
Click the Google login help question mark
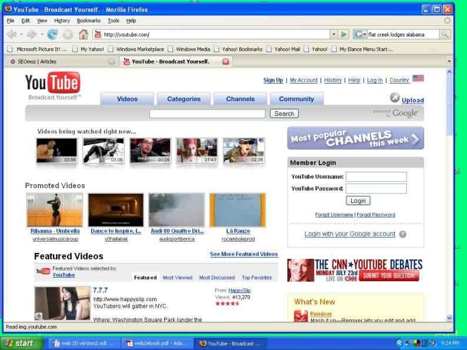[x=403, y=234]
